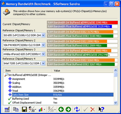This screenshot has width=121, height=114.
Task: Select the Buffering Used row
Action: point(58,99)
